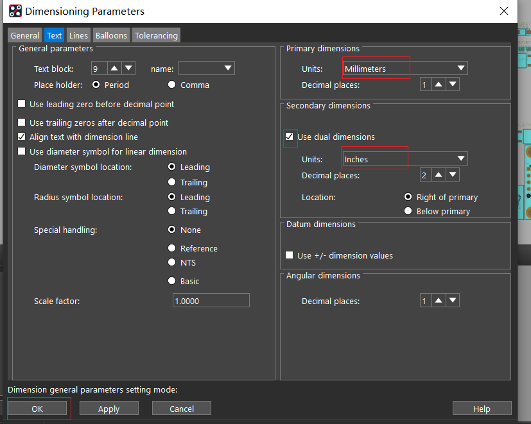Enable Use leading zero before decimal point
This screenshot has height=424, width=531.
pos(22,104)
